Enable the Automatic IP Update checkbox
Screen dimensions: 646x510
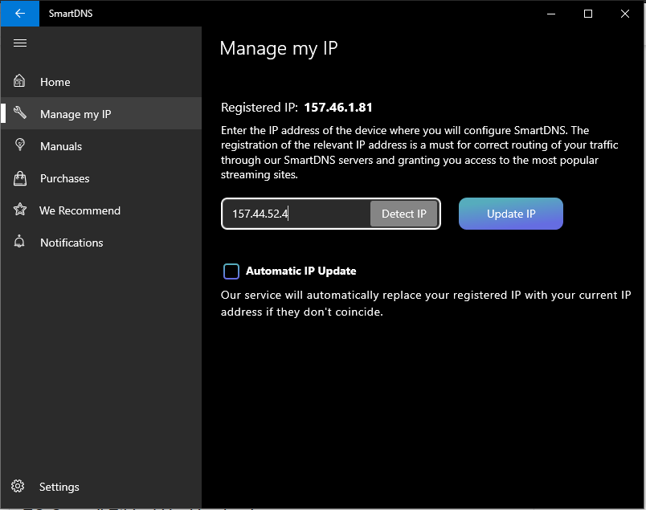[x=231, y=271]
